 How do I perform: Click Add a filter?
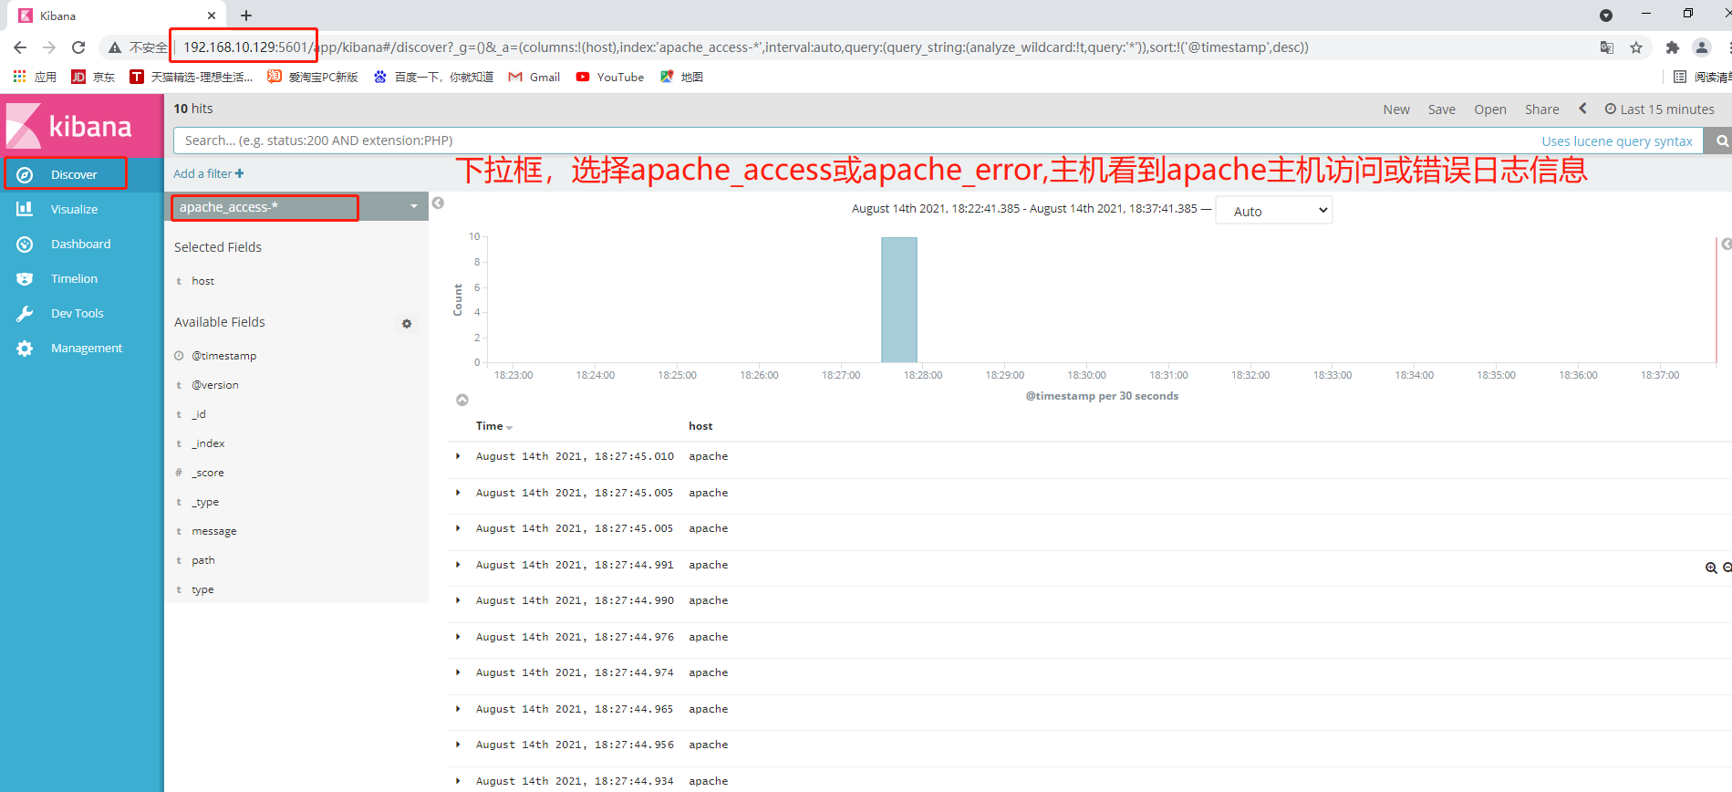(x=209, y=173)
